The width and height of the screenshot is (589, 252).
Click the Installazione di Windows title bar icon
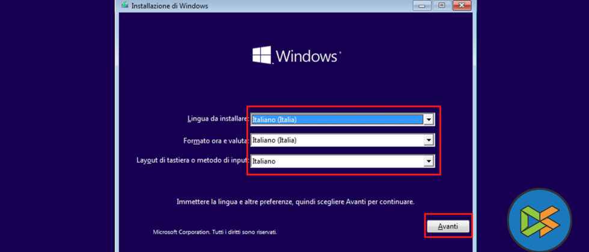point(125,5)
